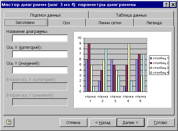Switch to the Подписи данных tab
This screenshot has width=178, height=131.
(x=46, y=15)
